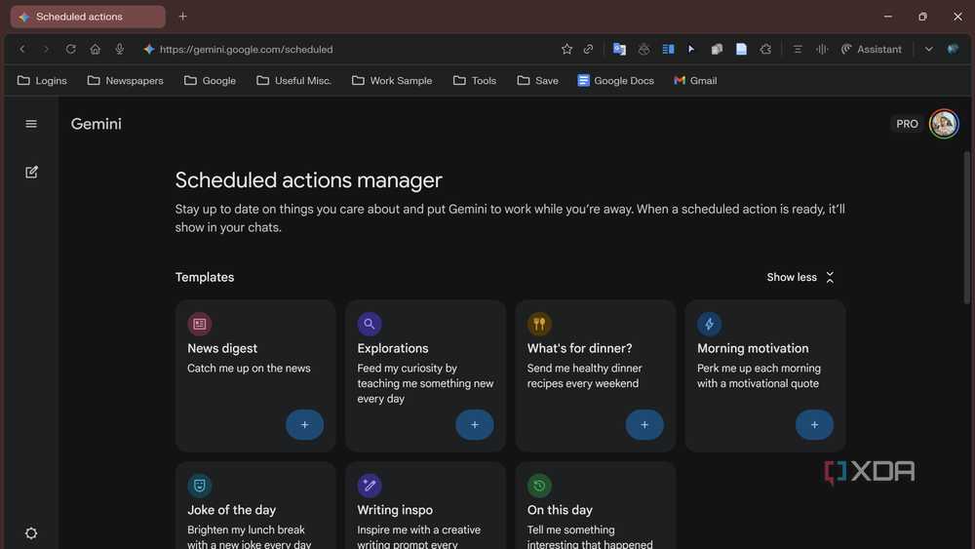This screenshot has width=975, height=549.
Task: Click the Morning motivation lightning icon
Action: 709,324
